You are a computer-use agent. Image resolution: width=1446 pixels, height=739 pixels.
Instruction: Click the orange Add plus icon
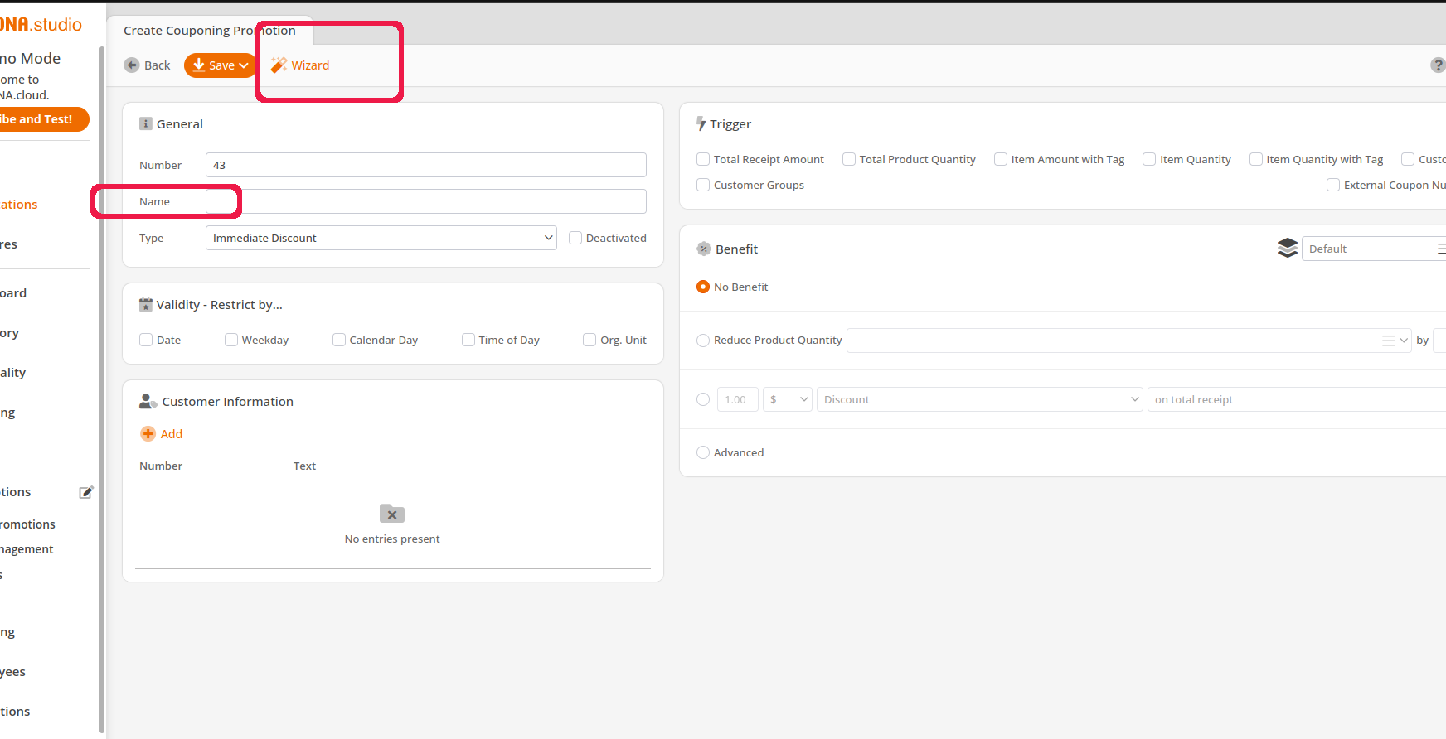coord(148,434)
